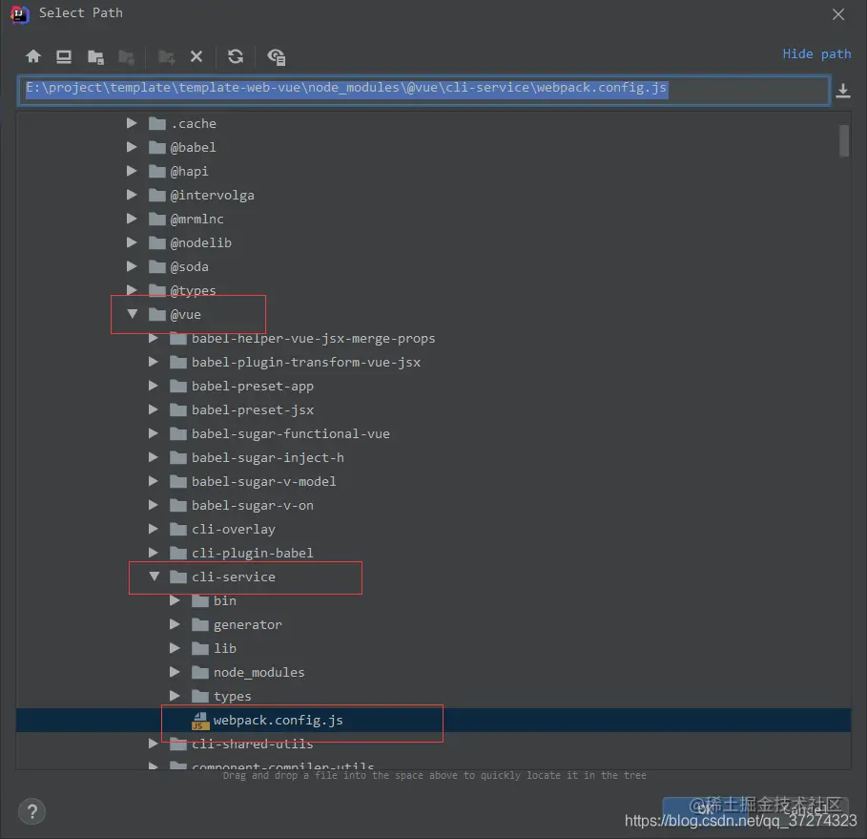Viewport: 867px width, 839px height.
Task: Select the webpack.config.js file
Action: click(x=278, y=720)
